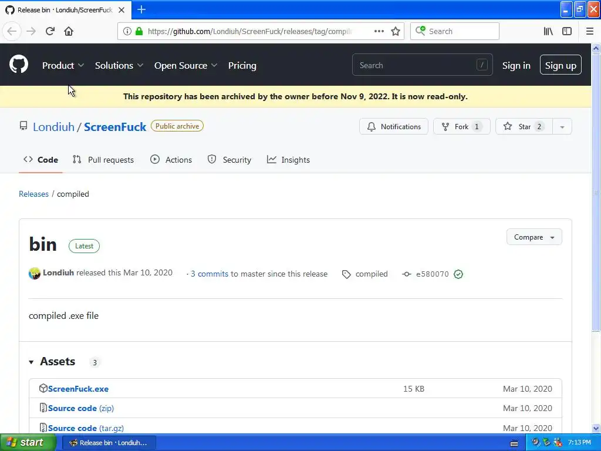
Task: Click the commit hash e580070
Action: pyautogui.click(x=433, y=274)
